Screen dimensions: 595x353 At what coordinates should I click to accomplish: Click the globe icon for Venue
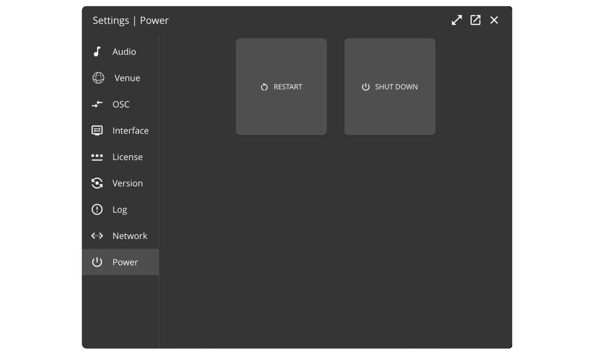[98, 78]
